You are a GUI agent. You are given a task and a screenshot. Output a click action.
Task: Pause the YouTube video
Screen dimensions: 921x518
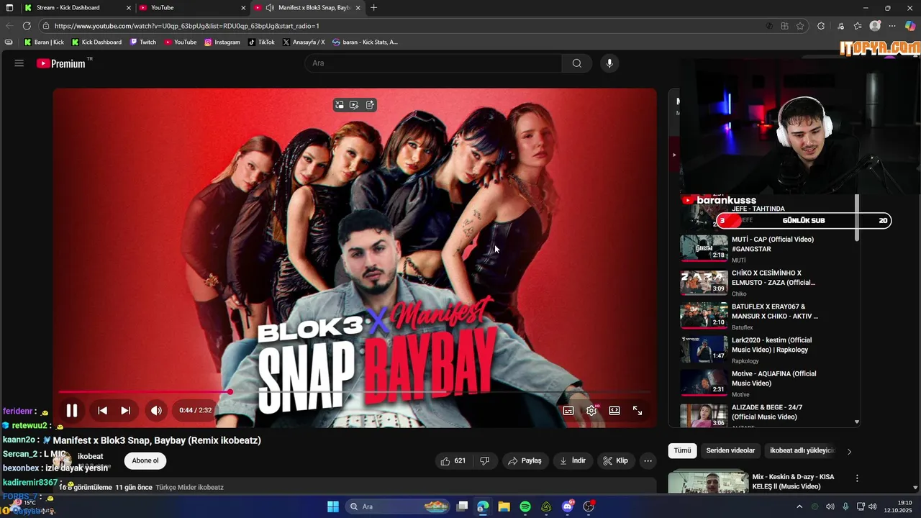pos(72,411)
